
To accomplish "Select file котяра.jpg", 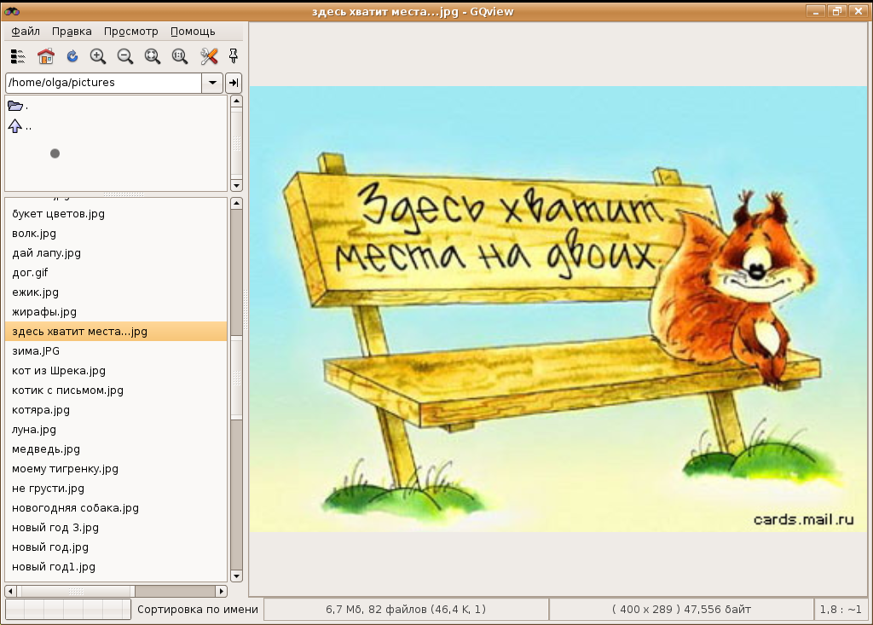I will click(116, 410).
